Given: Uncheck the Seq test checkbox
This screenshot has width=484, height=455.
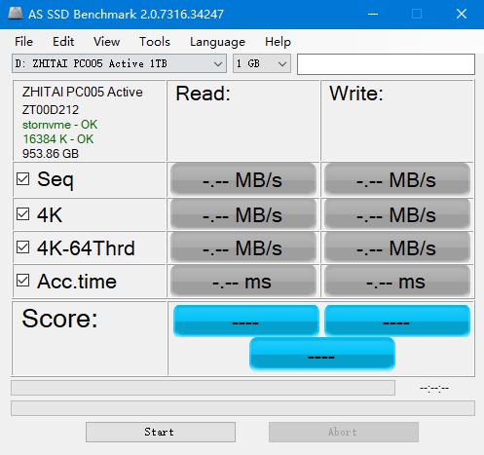Looking at the screenshot, I should pos(23,179).
